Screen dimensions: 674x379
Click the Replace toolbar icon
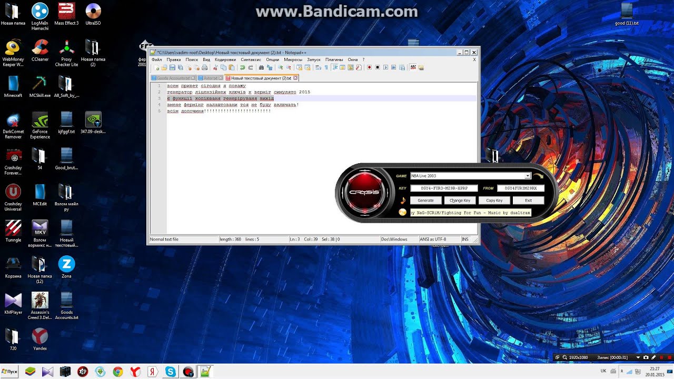pos(270,67)
